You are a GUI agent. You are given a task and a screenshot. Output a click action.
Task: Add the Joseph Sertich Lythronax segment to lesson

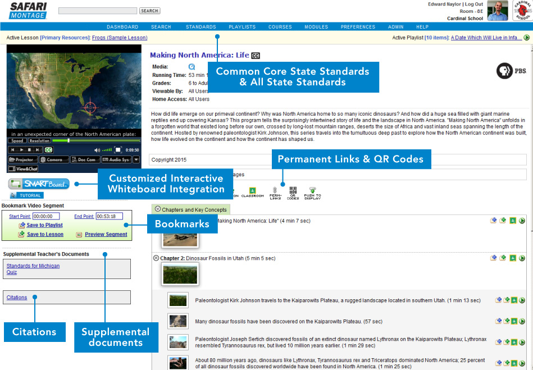507,342
